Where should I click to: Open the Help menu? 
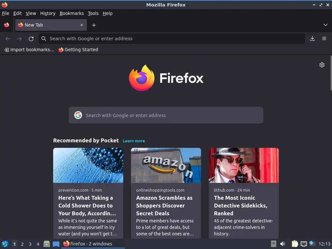pos(108,13)
